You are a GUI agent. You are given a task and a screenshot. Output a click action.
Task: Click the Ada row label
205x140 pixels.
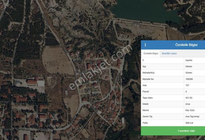[144, 85]
